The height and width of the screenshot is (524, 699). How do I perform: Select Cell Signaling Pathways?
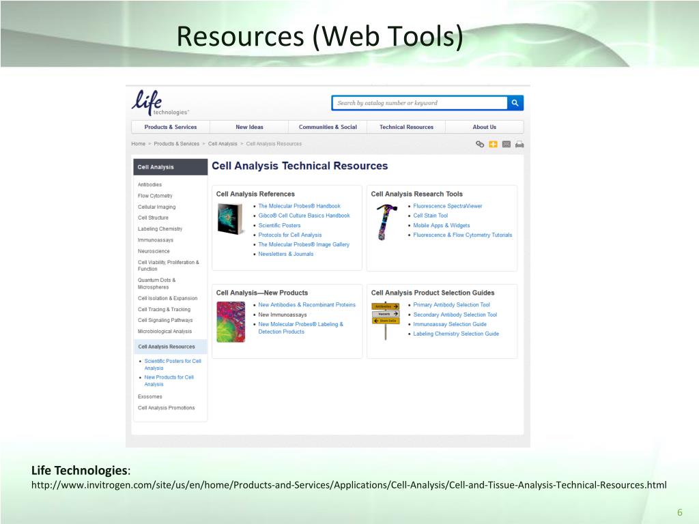coord(165,320)
